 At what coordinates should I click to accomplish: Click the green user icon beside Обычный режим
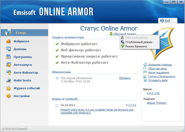[x=111, y=34]
